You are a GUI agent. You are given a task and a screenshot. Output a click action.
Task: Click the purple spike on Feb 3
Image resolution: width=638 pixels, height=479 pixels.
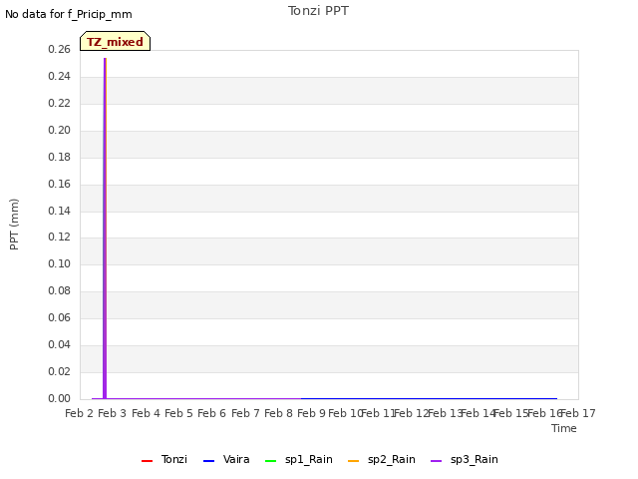[105, 229]
